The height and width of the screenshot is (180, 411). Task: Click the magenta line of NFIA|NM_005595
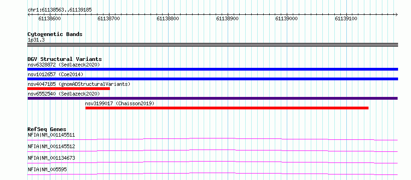coord(212,174)
